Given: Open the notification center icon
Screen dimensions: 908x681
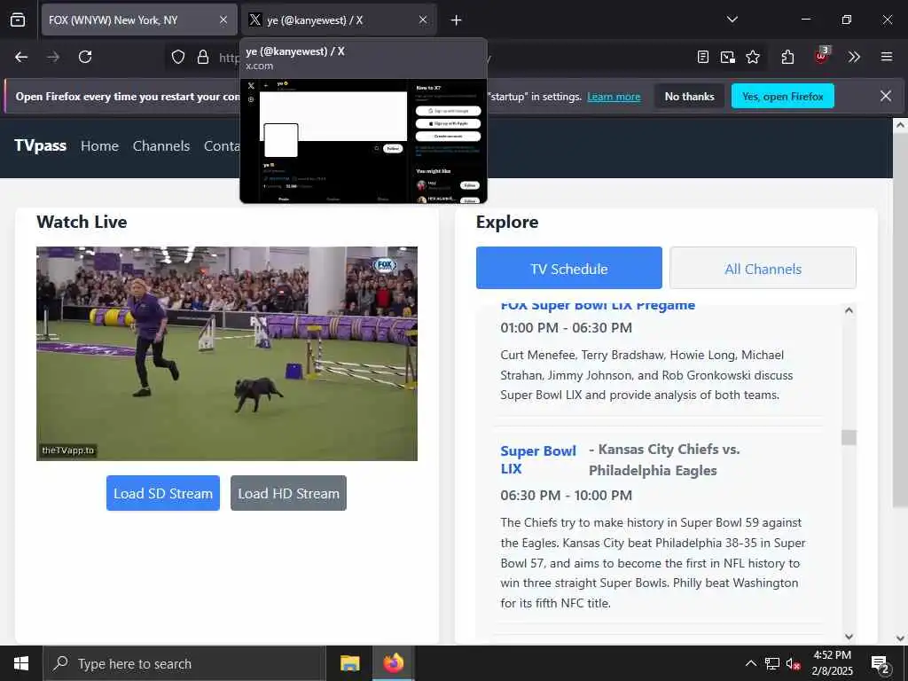Looking at the screenshot, I should [x=881, y=664].
